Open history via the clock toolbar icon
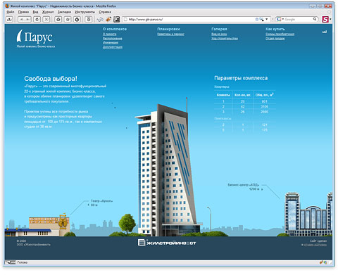338x275 pixels. coord(77,20)
